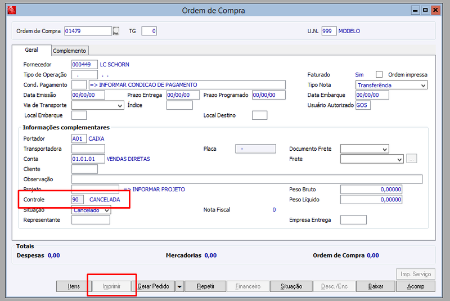This screenshot has height=301, width=450.
Task: Toggle the Ordem impressa checkbox
Action: [x=379, y=74]
